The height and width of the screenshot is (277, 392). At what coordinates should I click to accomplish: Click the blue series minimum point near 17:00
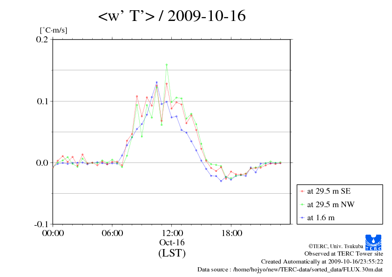point(221,181)
